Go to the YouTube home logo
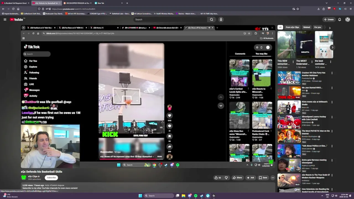The width and height of the screenshot is (354, 199). [x=17, y=19]
